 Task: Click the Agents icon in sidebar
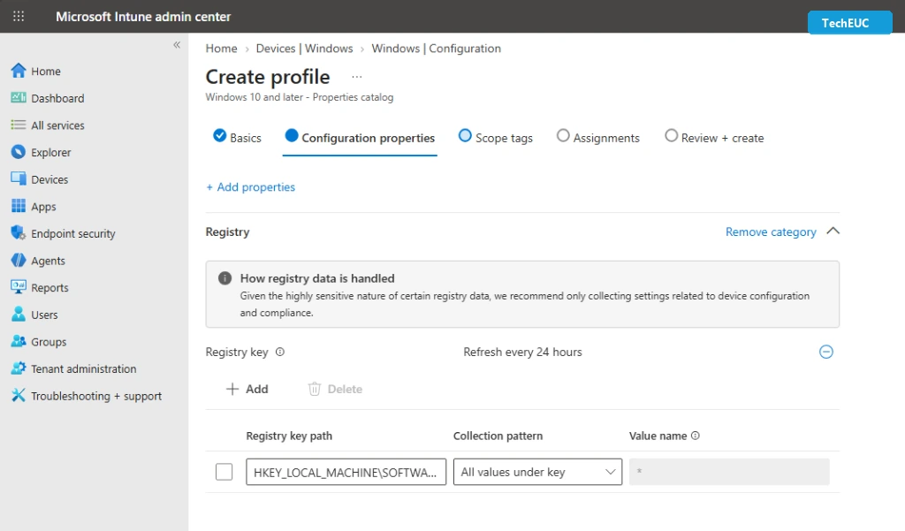[x=19, y=261]
